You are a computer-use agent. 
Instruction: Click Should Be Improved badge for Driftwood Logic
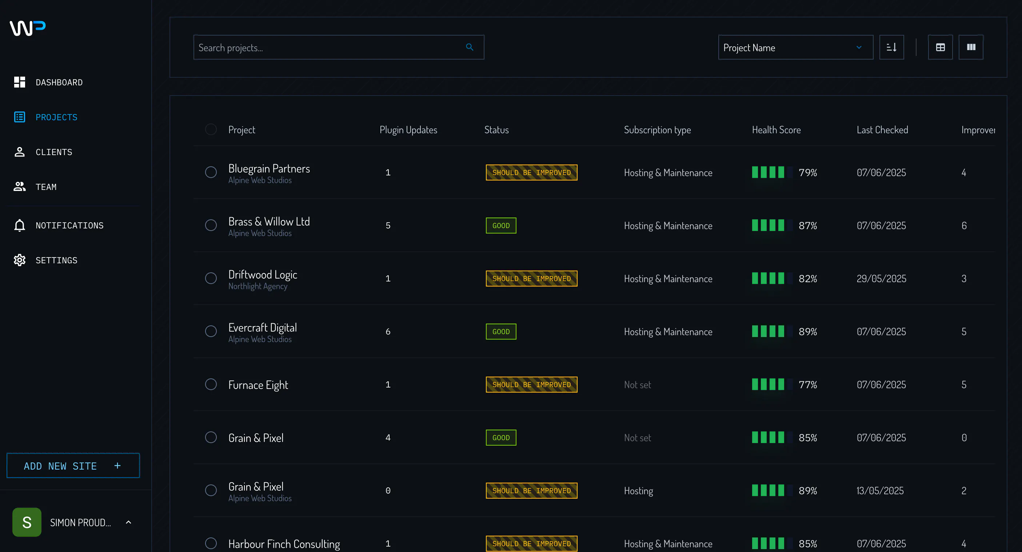[532, 279]
